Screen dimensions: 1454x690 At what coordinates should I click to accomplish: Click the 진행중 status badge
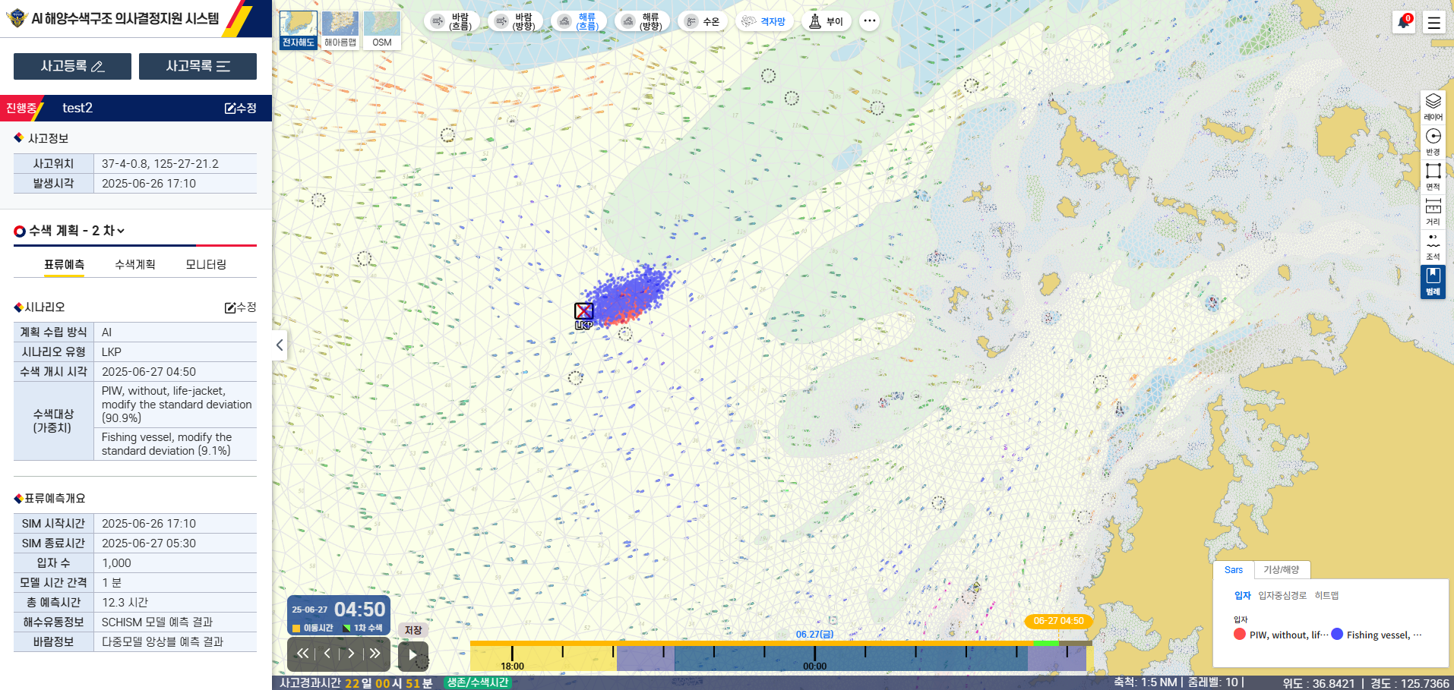21,109
